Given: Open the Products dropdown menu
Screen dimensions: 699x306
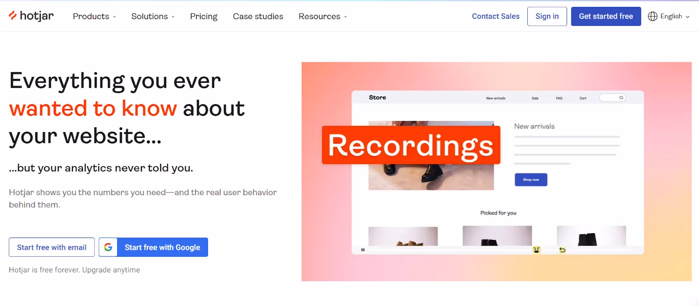Looking at the screenshot, I should pos(94,17).
